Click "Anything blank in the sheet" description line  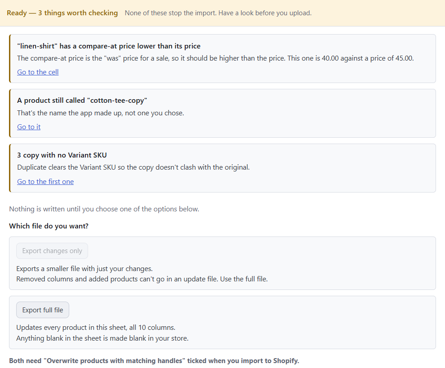102,338
